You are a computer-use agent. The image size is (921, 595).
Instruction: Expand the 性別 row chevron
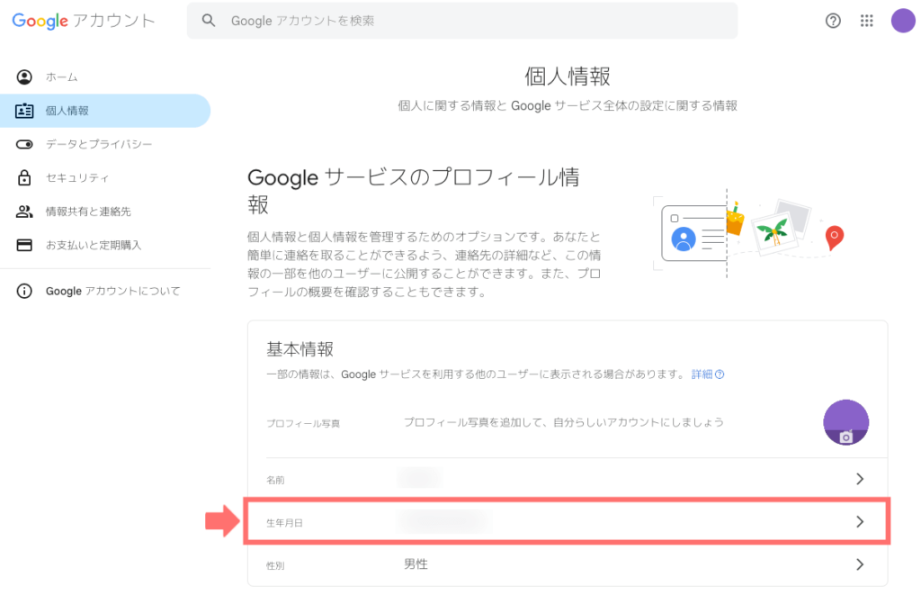[x=860, y=564]
